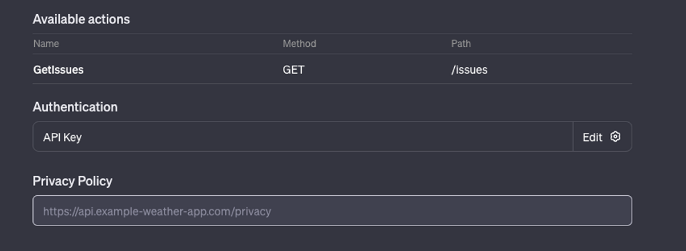Click the Authentication section heading
Screen dimensions: 686x251
[75, 107]
